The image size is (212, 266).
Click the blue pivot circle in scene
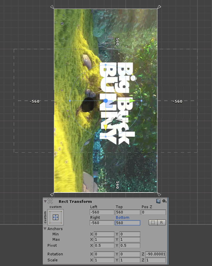coord(106,101)
